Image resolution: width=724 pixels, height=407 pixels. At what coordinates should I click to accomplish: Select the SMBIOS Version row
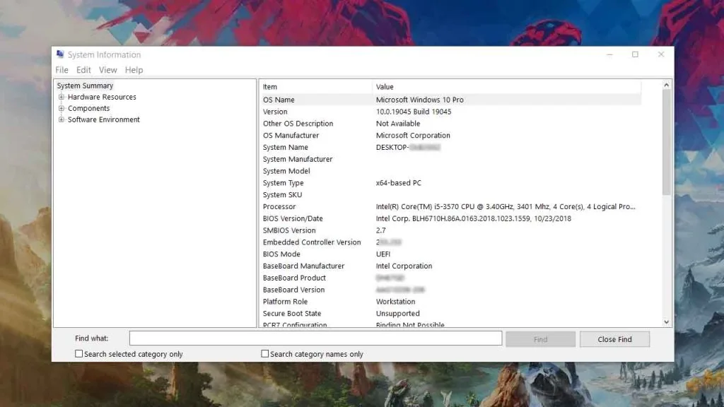pos(452,231)
